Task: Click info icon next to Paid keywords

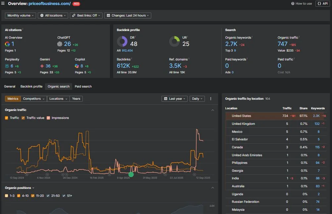Action: click(x=247, y=58)
